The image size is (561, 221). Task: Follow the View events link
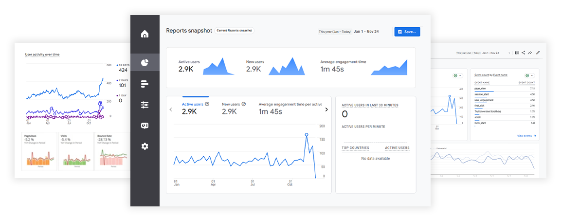[x=526, y=136]
